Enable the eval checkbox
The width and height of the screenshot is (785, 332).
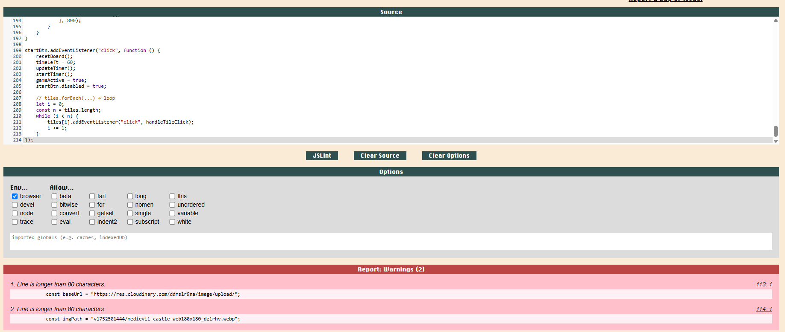pyautogui.click(x=54, y=222)
